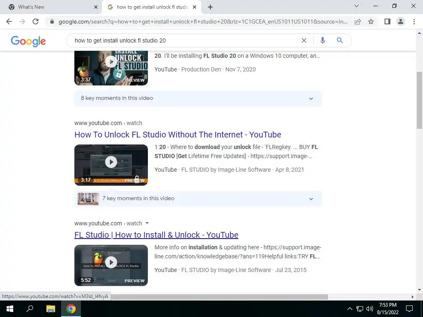
Task: Open the taskbar clock showing 7:53 PM
Action: pos(387,309)
